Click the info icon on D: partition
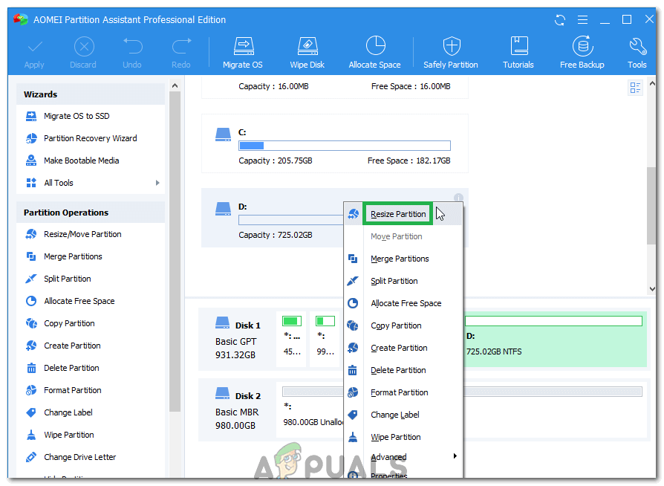Screen dimensions: 664x486 click(x=458, y=198)
